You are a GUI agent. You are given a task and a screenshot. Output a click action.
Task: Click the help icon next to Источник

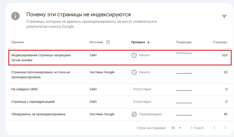pos(108,42)
